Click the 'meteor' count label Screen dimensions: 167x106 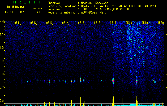point(38,8)
